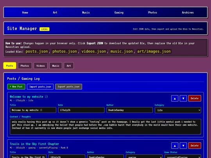The image size is (211, 158).
Task: Switch to the Photos manager tab
Action: coord(25,66)
